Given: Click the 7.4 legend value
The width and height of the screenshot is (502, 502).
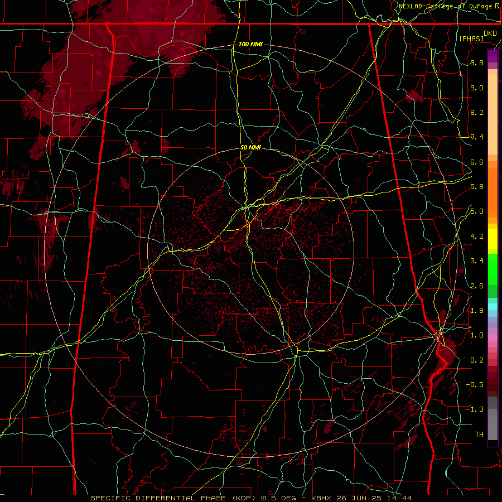Looking at the screenshot, I should [477, 137].
